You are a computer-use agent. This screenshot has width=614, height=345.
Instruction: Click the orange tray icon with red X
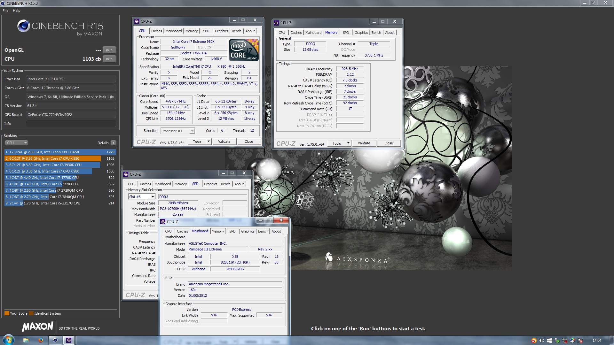click(534, 341)
